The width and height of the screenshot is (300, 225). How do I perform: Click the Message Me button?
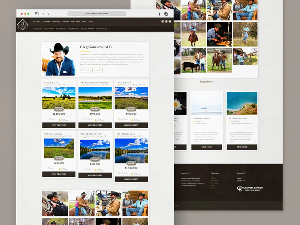click(98, 70)
